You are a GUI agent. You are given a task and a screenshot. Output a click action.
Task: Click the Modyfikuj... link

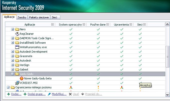(59, 94)
